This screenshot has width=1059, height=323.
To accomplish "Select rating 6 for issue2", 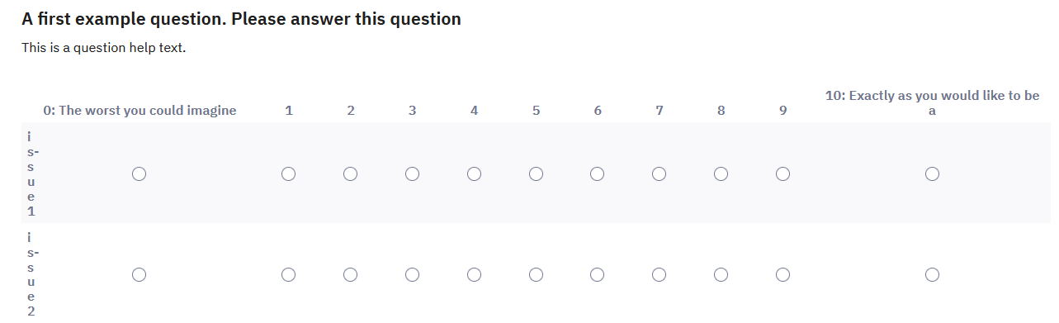I will point(598,273).
